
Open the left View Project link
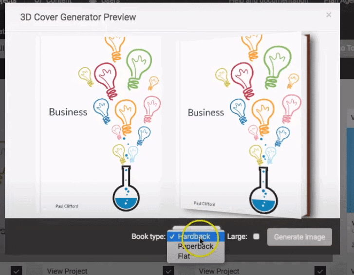67,271
